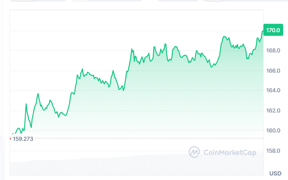Open the CoinMarketCap watermark text link
Image resolution: width=288 pixels, height=180 pixels.
point(230,152)
